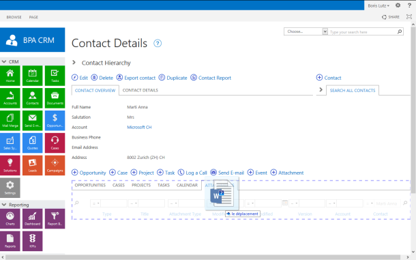
Task: Open the Dashboard reporting tile
Action: 32,218
